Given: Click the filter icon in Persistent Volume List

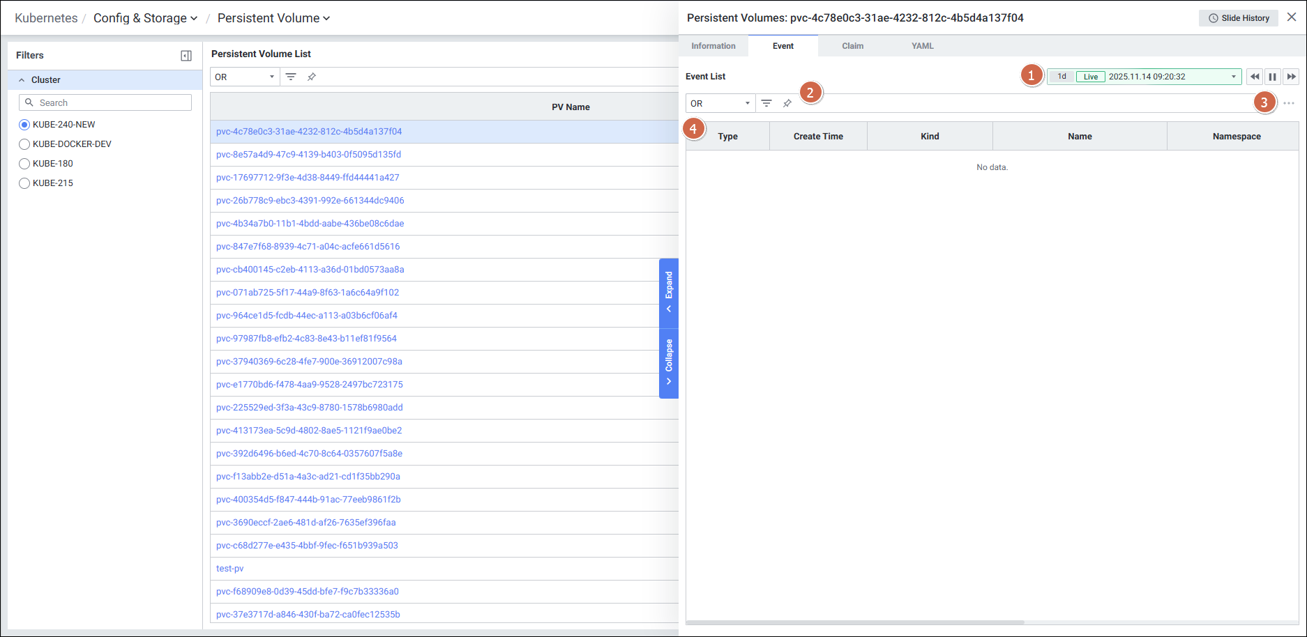Looking at the screenshot, I should tap(291, 77).
